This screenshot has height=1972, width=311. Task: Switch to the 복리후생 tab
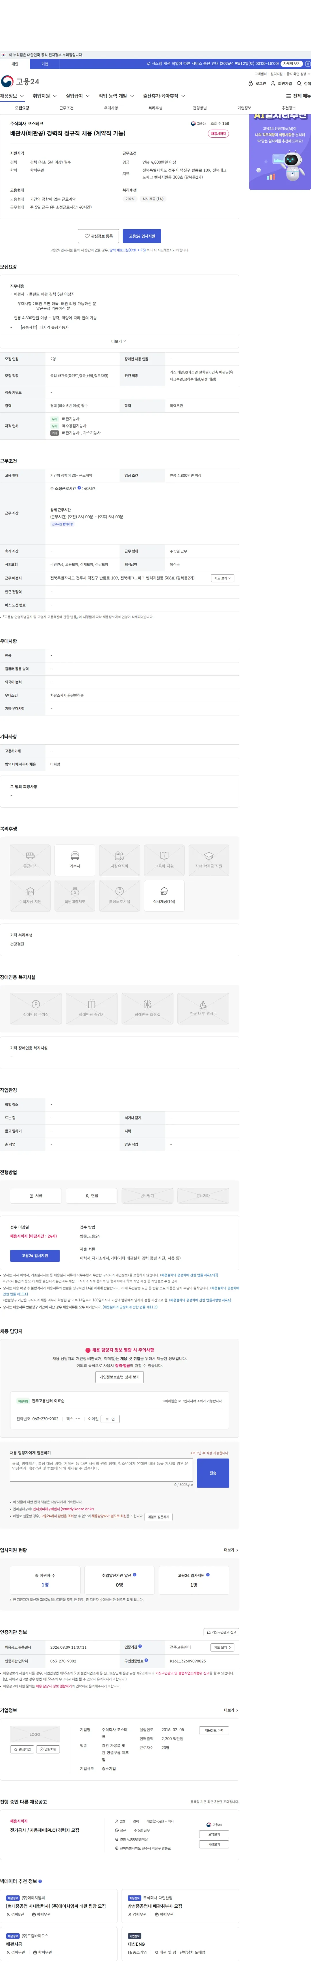point(155,109)
